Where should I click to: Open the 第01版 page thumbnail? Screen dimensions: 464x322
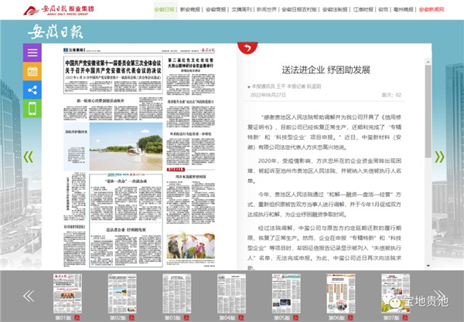click(x=67, y=293)
